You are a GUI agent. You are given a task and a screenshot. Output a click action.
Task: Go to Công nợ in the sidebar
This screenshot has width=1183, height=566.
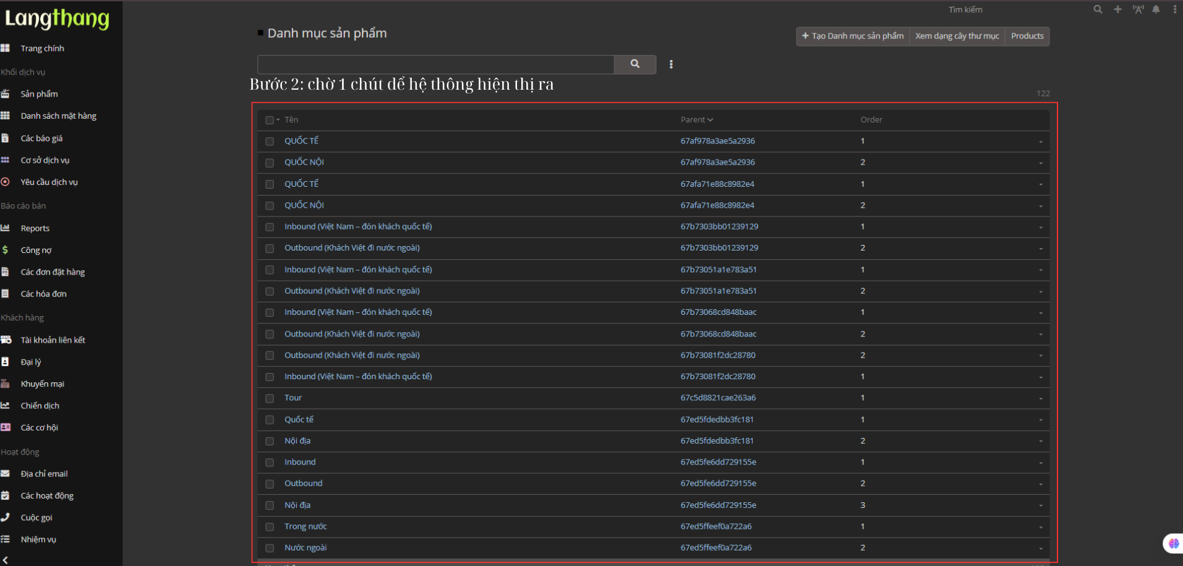[x=36, y=250]
